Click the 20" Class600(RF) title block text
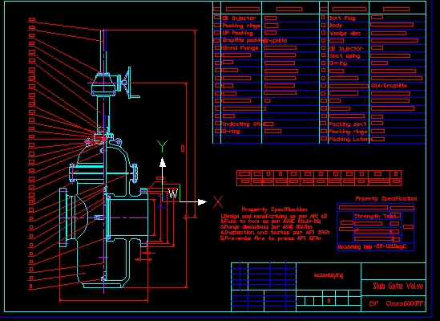Screen dimensions: 440x321 coord(398,303)
